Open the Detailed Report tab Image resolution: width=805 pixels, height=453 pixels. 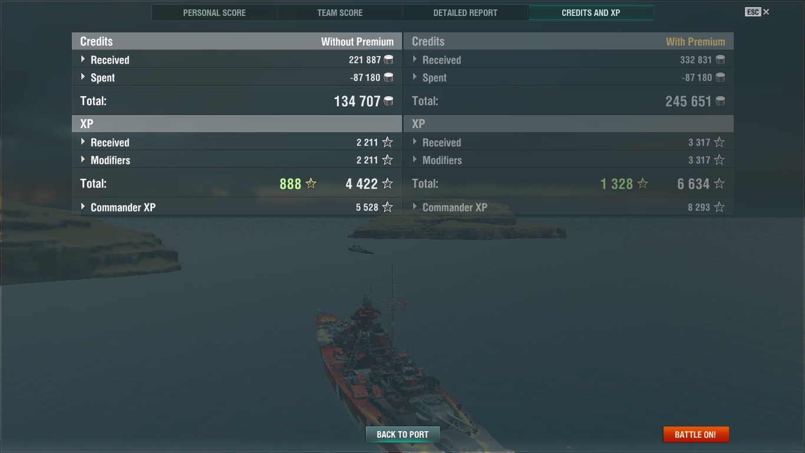pos(466,12)
